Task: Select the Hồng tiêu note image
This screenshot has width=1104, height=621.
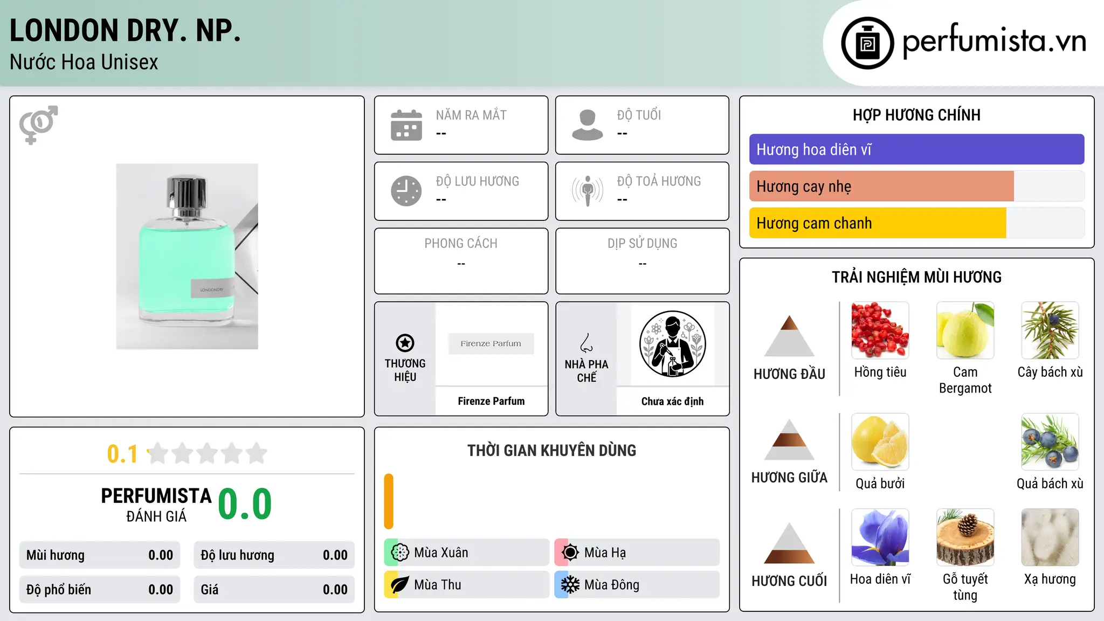Action: [x=880, y=330]
